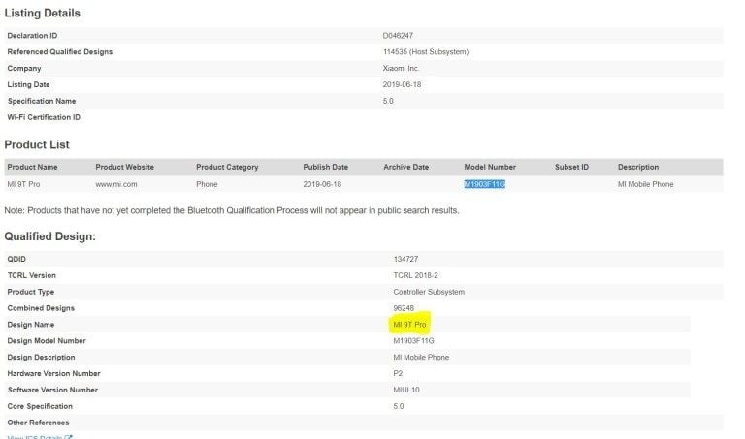Viewport: 745px width, 439px height.
Task: Click the yellow-highlighted Design Name MI 9T Pro
Action: [409, 325]
